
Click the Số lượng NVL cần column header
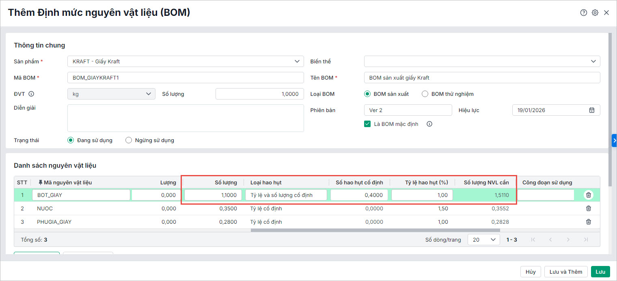[486, 182]
